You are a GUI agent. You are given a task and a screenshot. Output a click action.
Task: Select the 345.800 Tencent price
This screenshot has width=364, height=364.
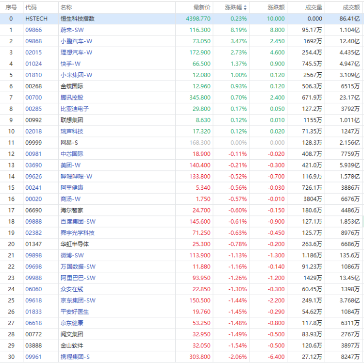[x=200, y=98]
